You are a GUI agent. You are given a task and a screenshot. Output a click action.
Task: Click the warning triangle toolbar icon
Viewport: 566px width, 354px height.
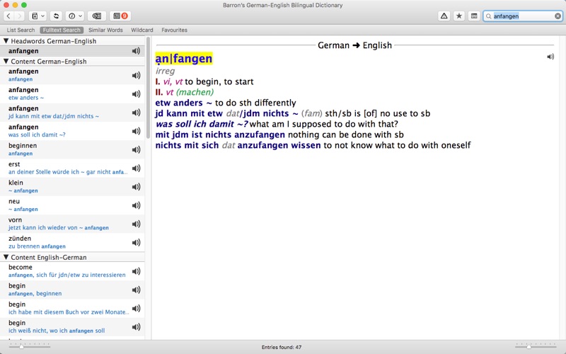(x=444, y=16)
